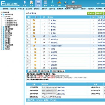Open 数据更新 in the sub menu bar

coord(60,9)
